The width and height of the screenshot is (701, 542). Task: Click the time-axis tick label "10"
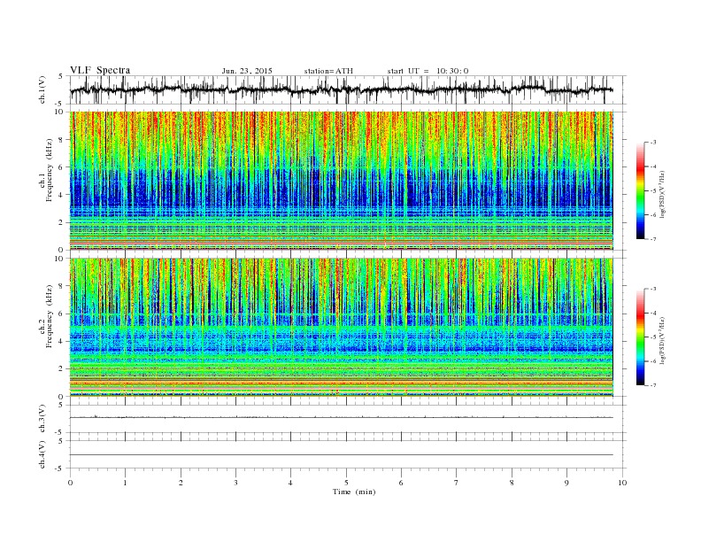[x=622, y=483]
